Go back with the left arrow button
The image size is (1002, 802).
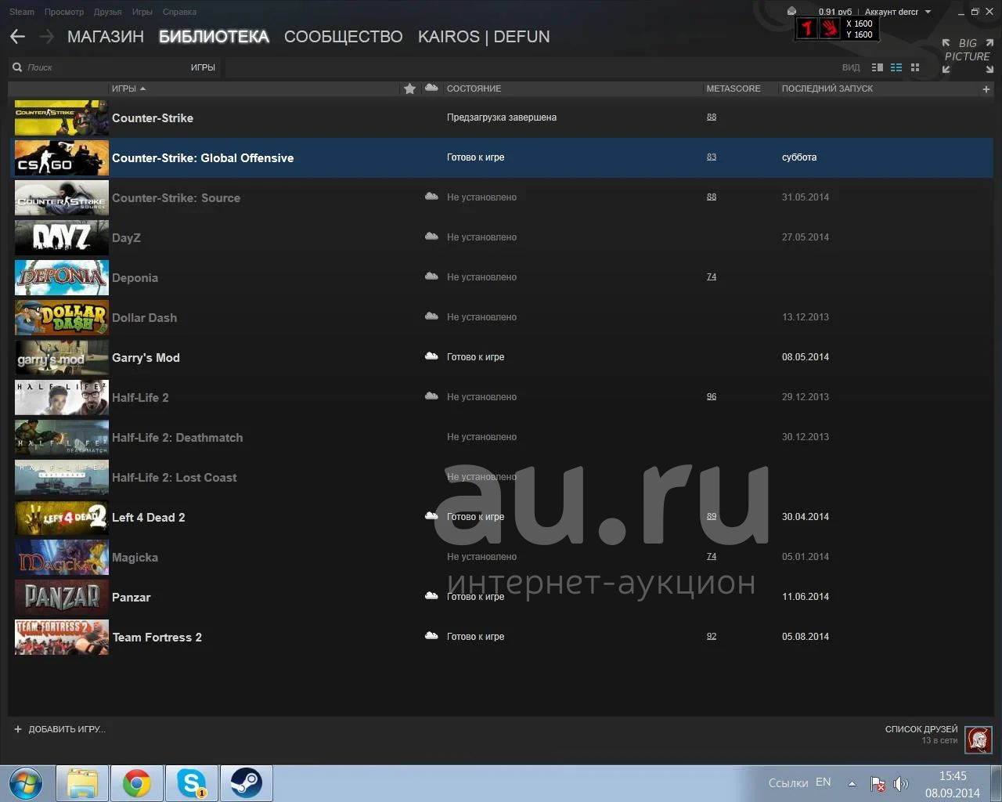17,37
